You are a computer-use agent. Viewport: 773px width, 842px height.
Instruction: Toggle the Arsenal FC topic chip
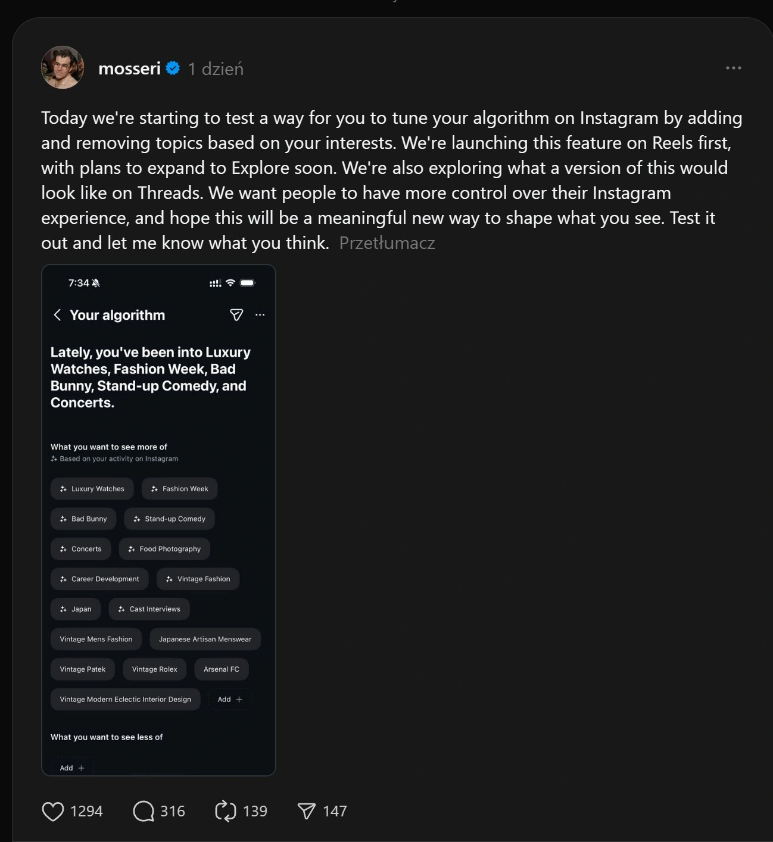coord(222,669)
